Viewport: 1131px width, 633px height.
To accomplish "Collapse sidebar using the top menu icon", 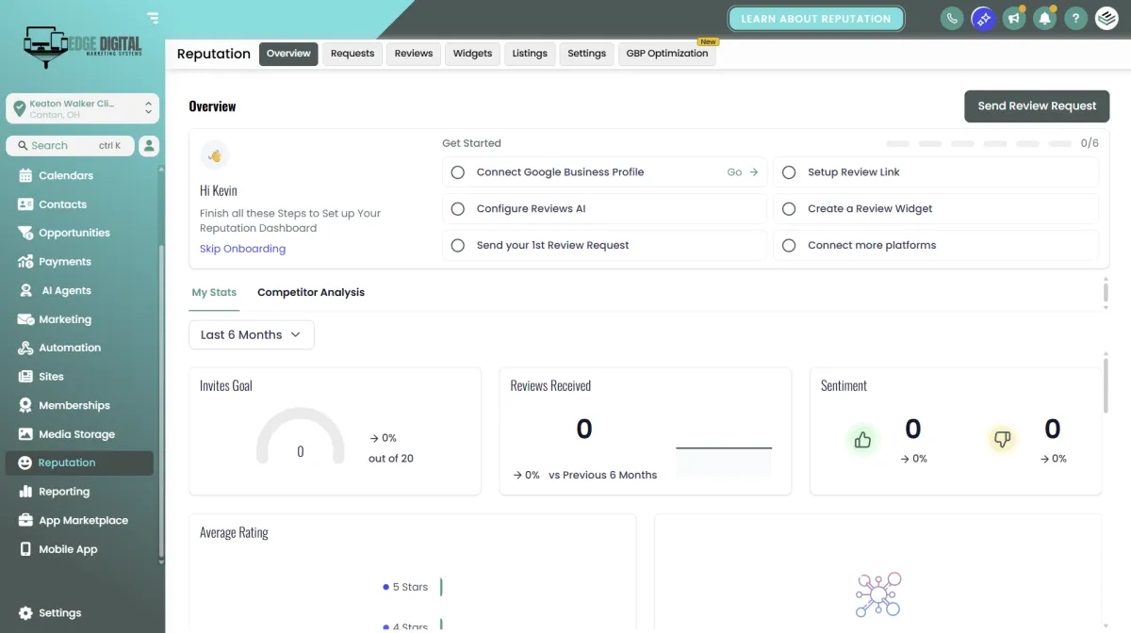I will coord(154,17).
